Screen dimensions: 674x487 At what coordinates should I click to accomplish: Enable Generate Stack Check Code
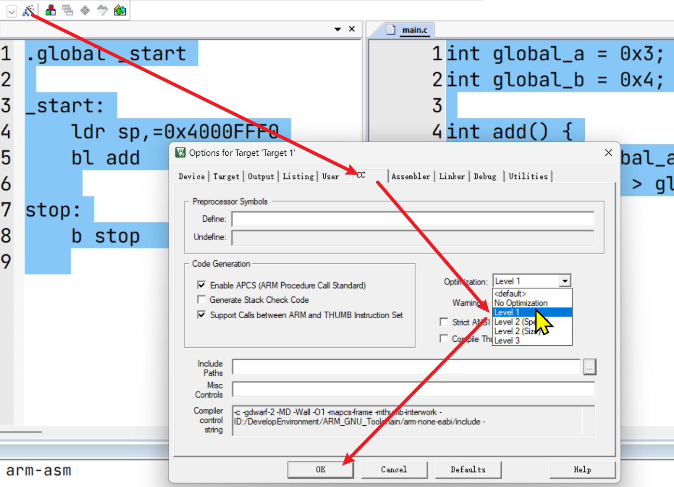[x=202, y=299]
